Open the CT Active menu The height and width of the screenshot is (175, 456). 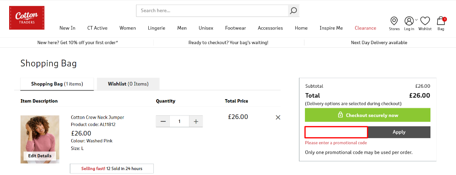[97, 28]
